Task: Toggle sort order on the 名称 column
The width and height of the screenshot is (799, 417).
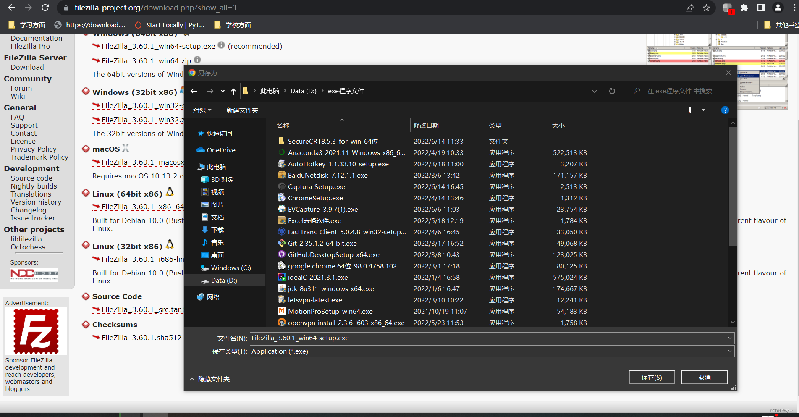Action: (283, 125)
